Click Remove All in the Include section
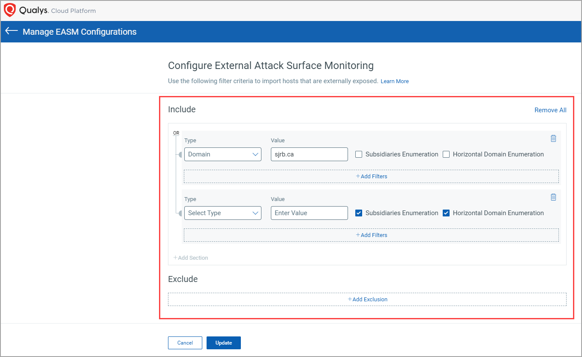Screen dimensions: 582x357 coord(550,110)
